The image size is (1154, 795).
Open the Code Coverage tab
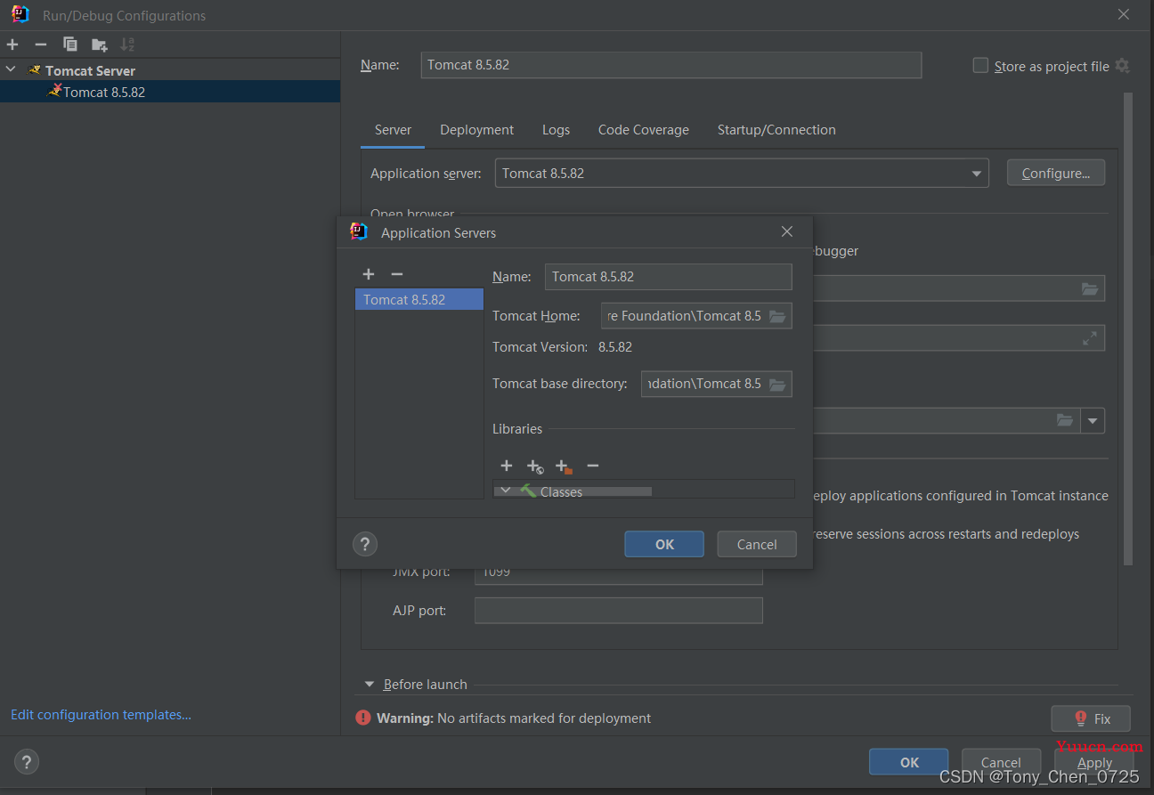click(x=643, y=130)
